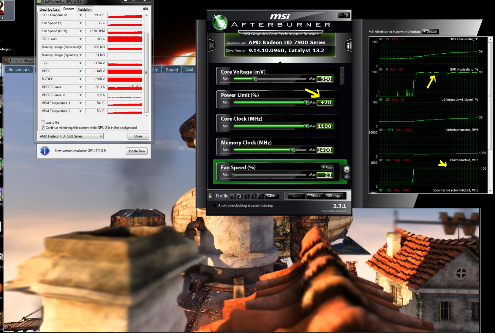
Task: Load Afterburner profile slot 2
Action: pos(240,196)
